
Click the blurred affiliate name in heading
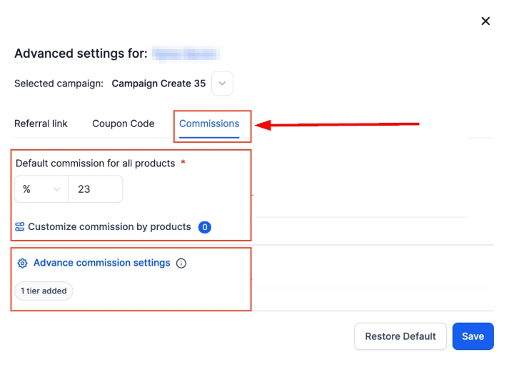pos(186,54)
